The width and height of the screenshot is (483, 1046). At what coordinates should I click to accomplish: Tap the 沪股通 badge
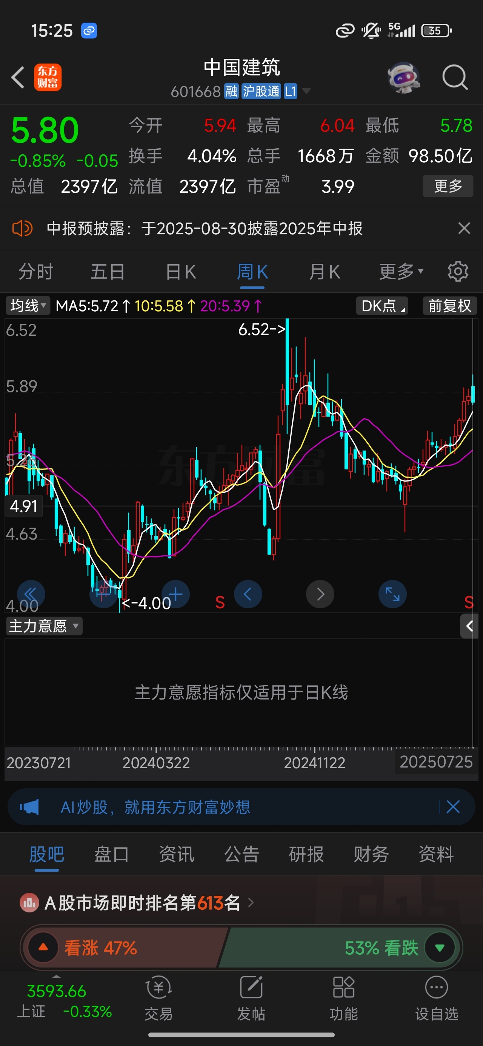click(261, 91)
